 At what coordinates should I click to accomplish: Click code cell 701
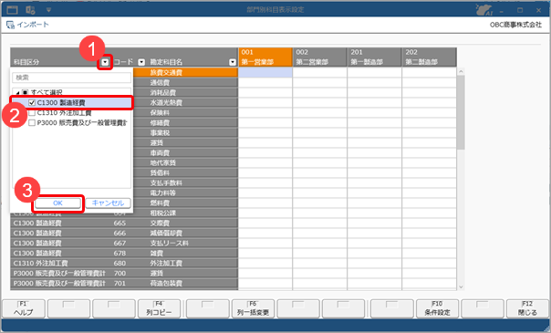tap(120, 284)
